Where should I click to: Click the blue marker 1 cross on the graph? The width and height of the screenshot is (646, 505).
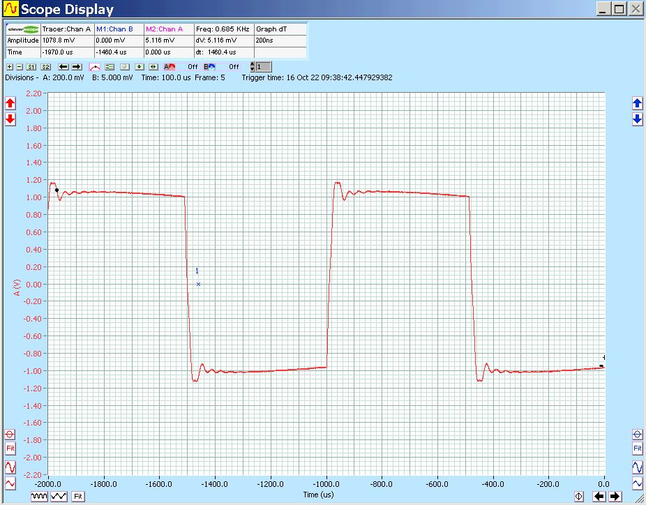[x=199, y=284]
